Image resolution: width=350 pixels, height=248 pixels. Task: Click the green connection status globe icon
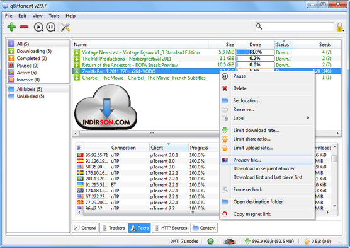point(210,241)
